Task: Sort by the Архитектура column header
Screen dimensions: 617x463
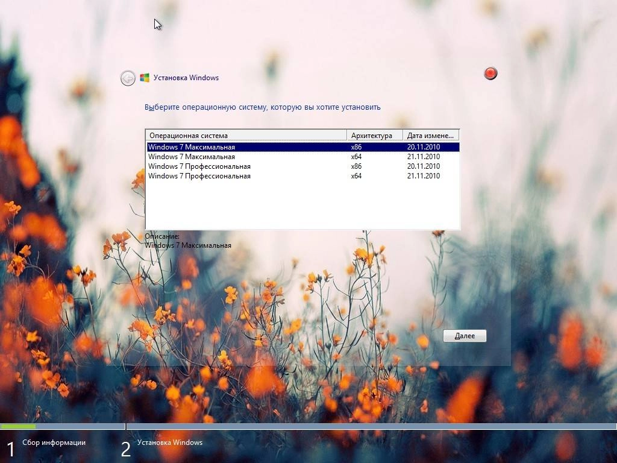Action: coord(375,136)
